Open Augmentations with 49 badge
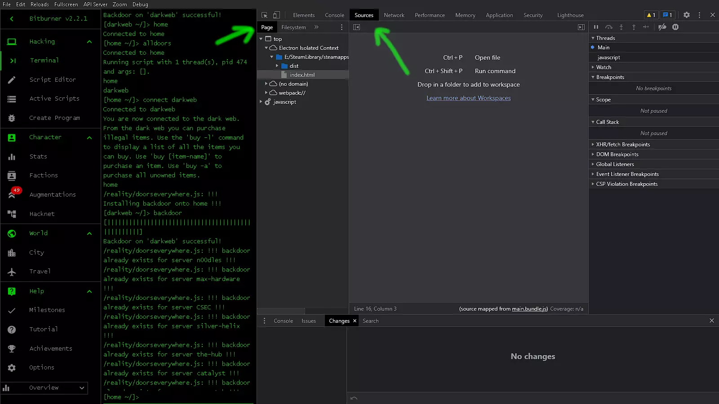Viewport: 719px width, 404px height. pos(52,194)
